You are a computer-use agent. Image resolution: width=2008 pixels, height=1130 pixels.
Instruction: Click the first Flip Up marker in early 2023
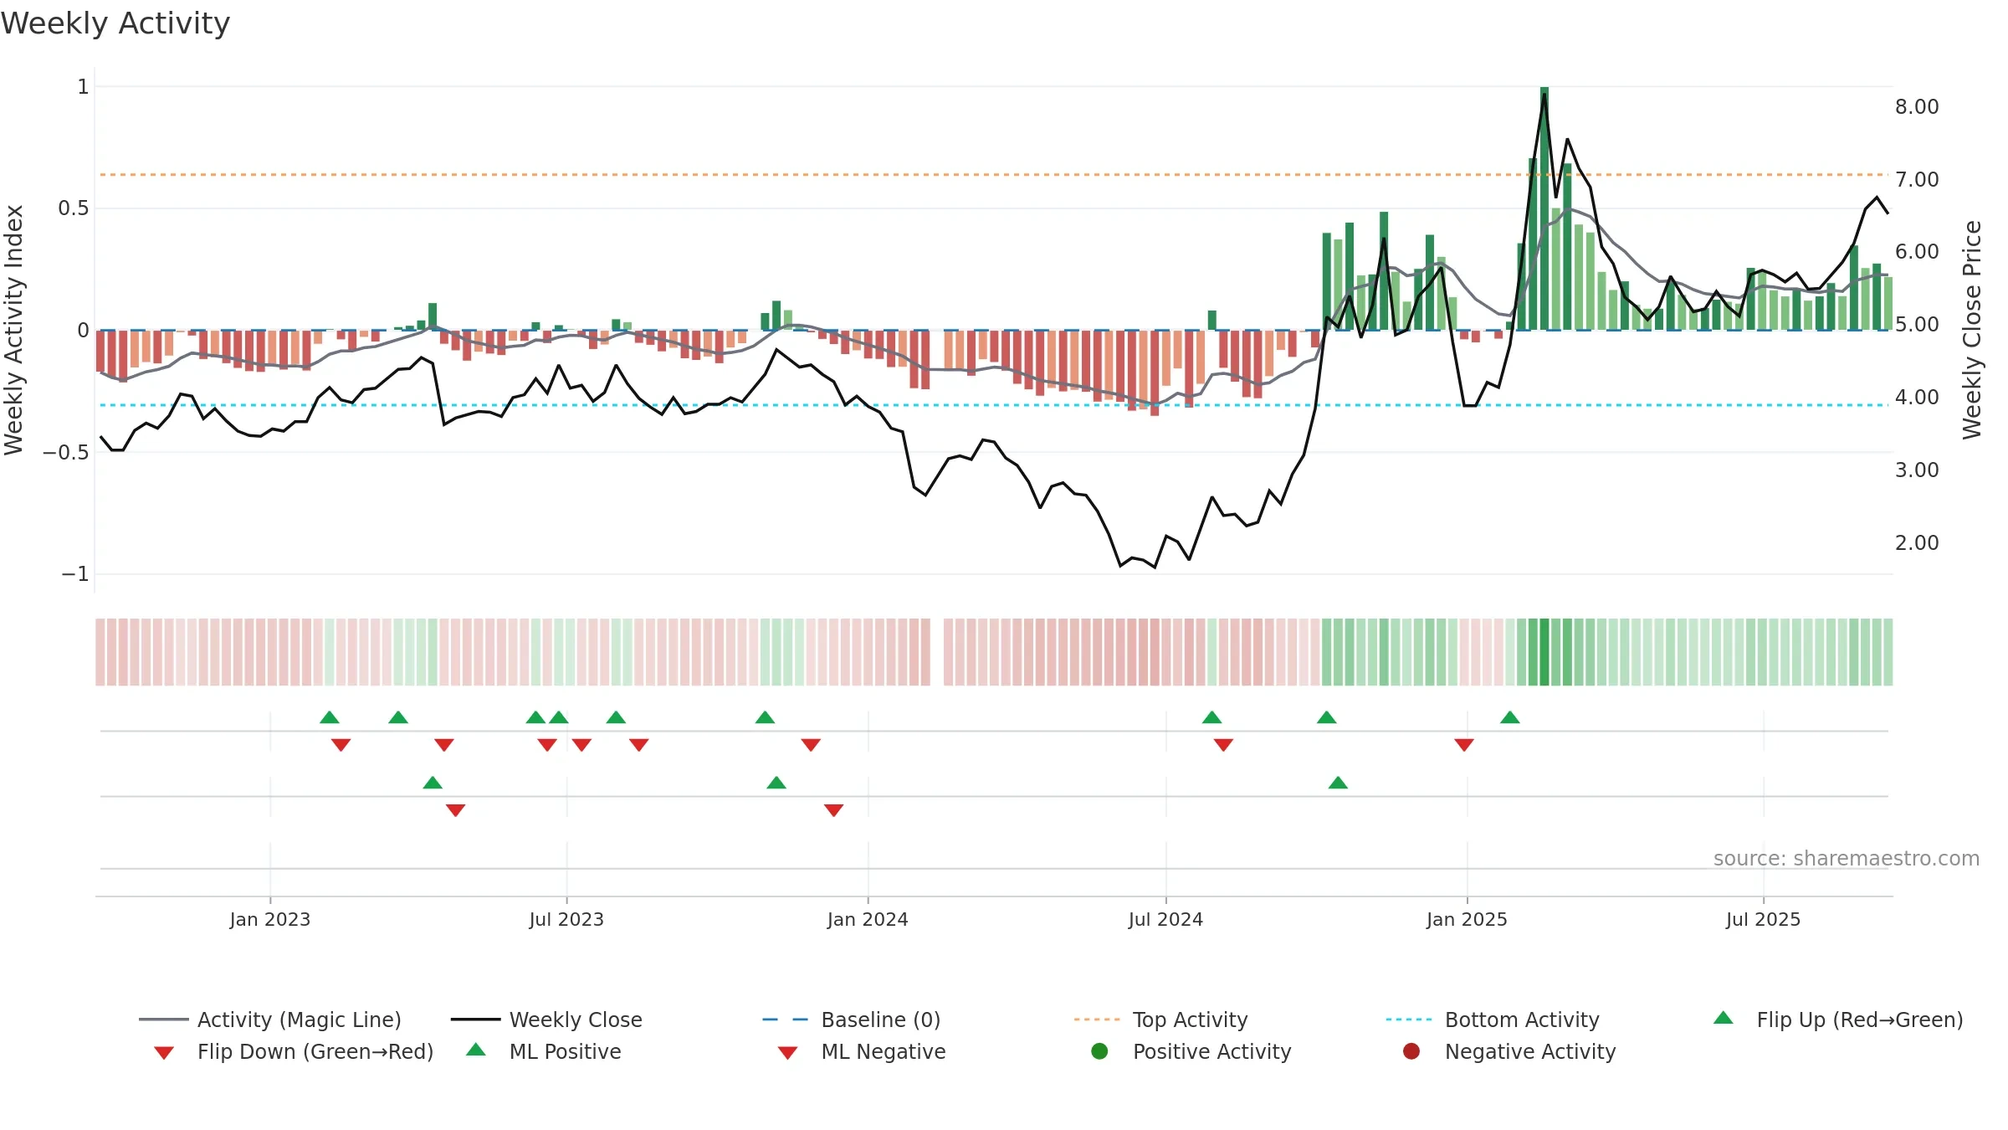coord(330,717)
